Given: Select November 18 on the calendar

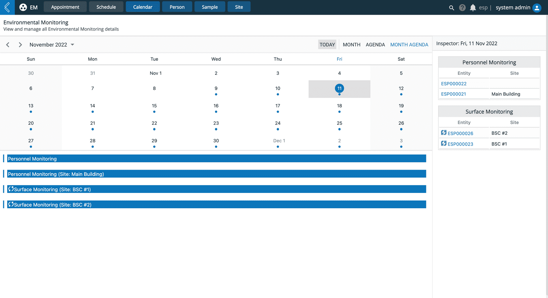Looking at the screenshot, I should click(339, 106).
